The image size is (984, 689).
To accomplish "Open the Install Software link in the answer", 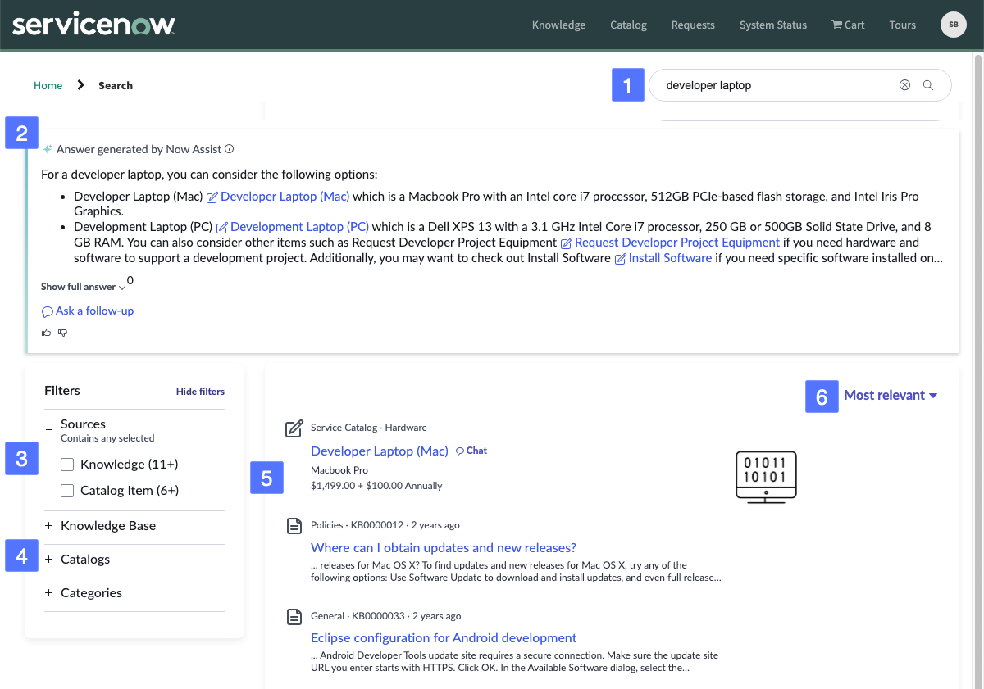I will [663, 258].
